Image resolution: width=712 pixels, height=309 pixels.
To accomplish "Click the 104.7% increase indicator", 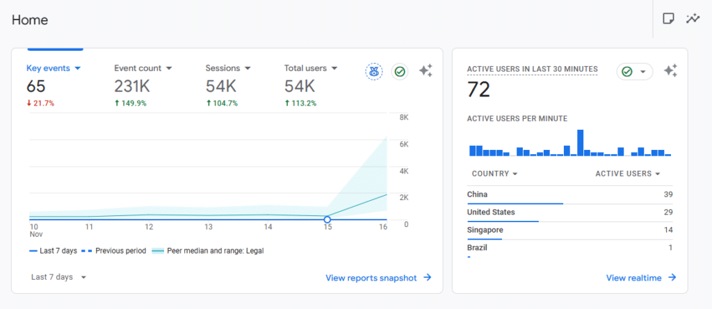I will [x=222, y=103].
